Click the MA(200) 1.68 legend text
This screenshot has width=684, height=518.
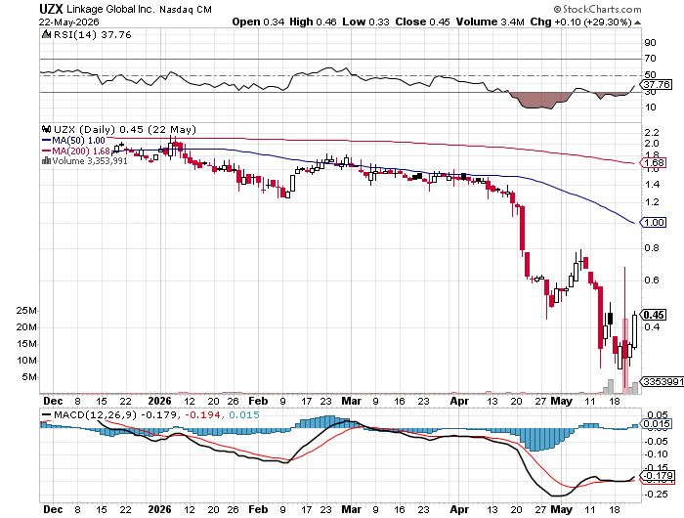point(81,151)
